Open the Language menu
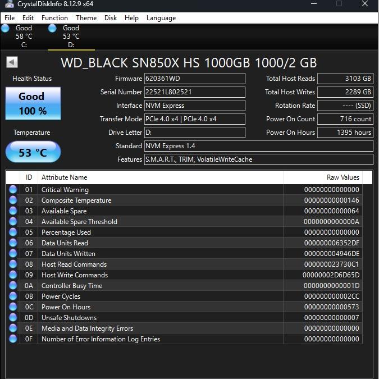This screenshot has width=379, height=379. 161,18
